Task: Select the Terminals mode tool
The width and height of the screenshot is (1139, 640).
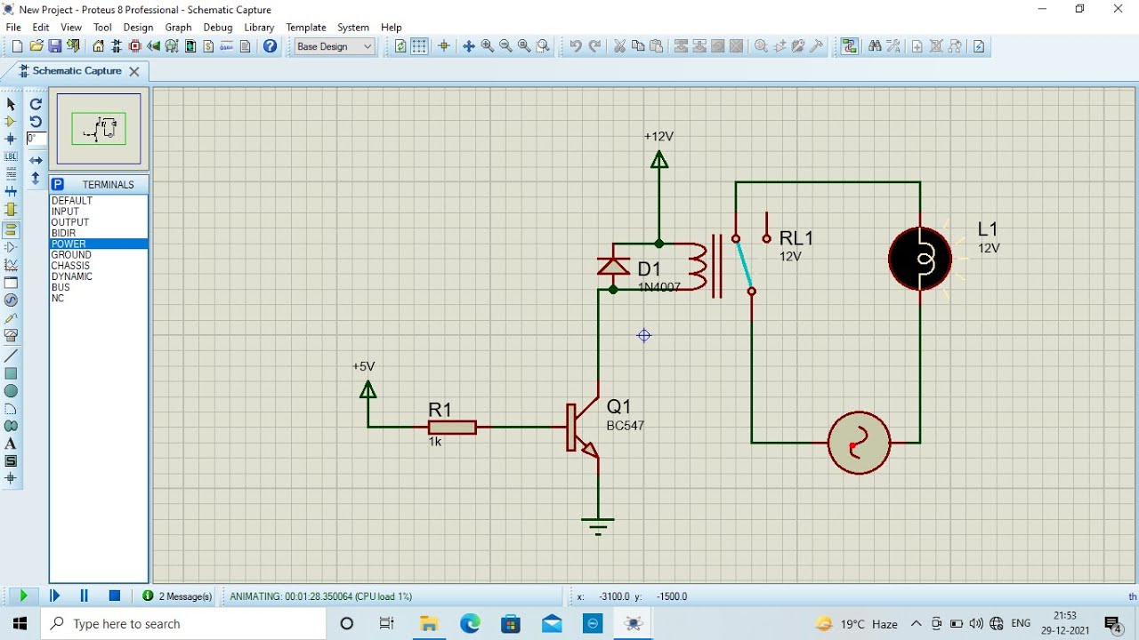Action: point(11,228)
